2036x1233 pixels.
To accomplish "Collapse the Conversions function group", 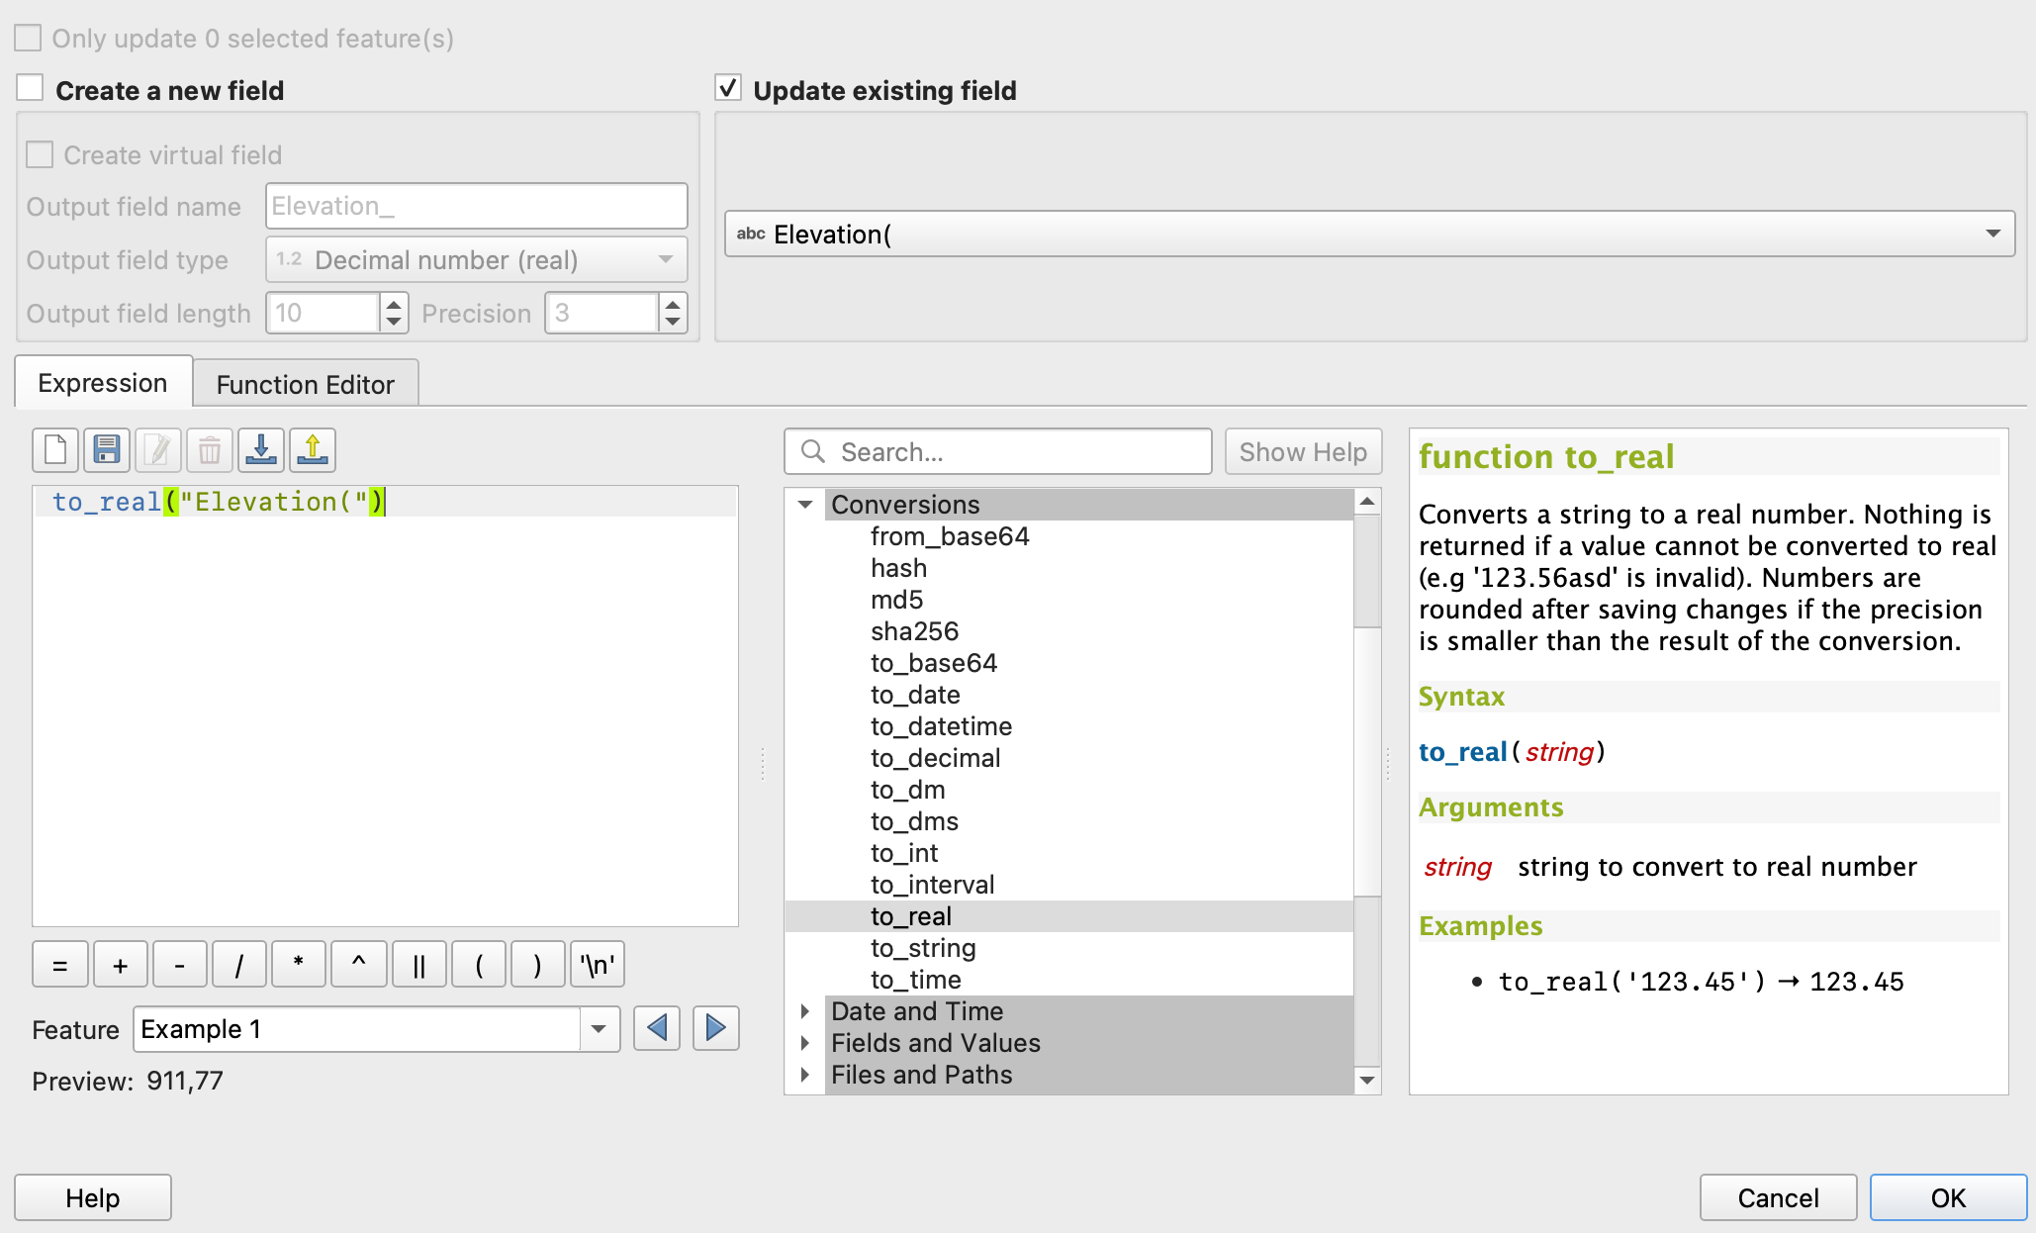I will point(805,505).
